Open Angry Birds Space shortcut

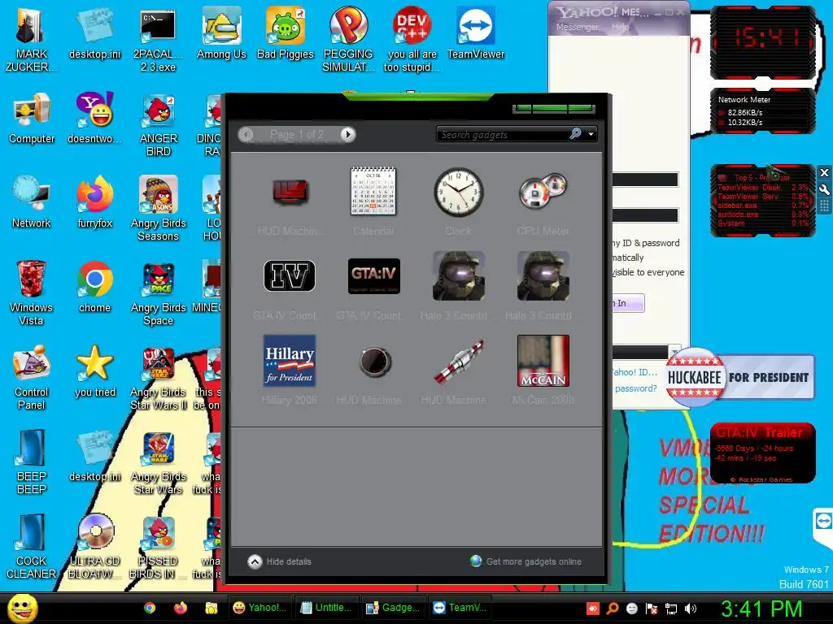coord(159,294)
